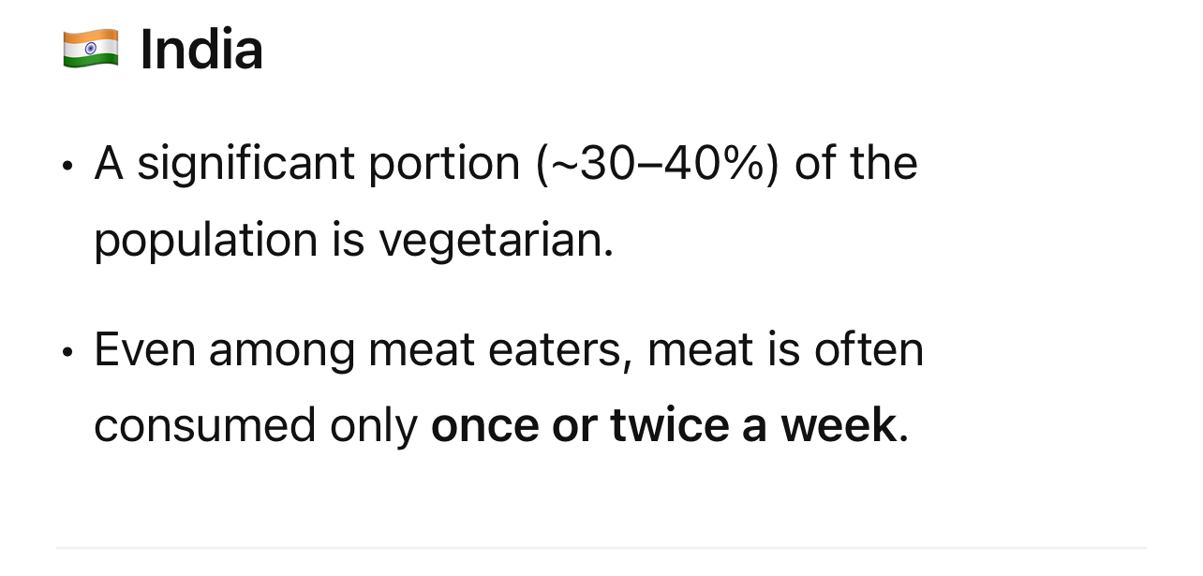Click the word "consumed"
1203x576 pixels.
click(x=203, y=426)
